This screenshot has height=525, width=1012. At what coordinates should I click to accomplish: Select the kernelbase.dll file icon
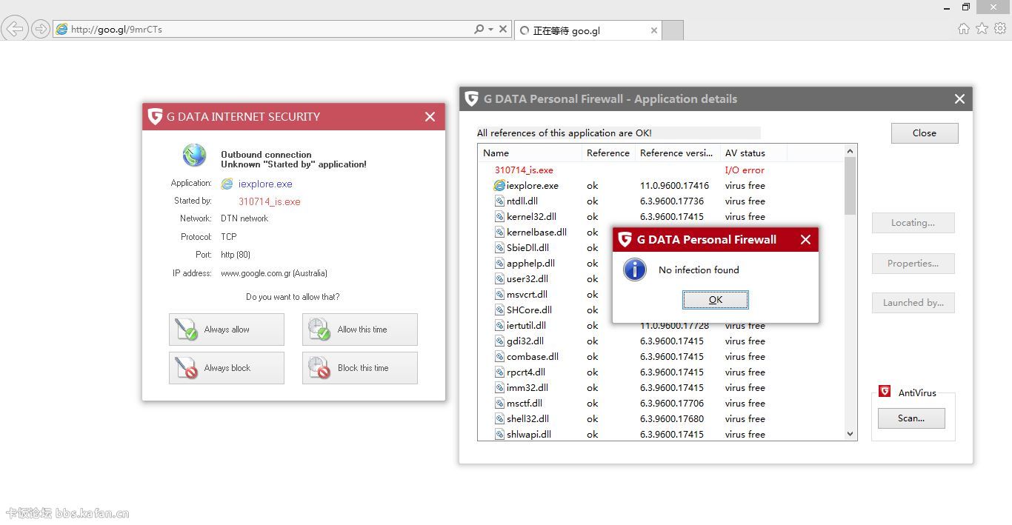[x=500, y=233]
